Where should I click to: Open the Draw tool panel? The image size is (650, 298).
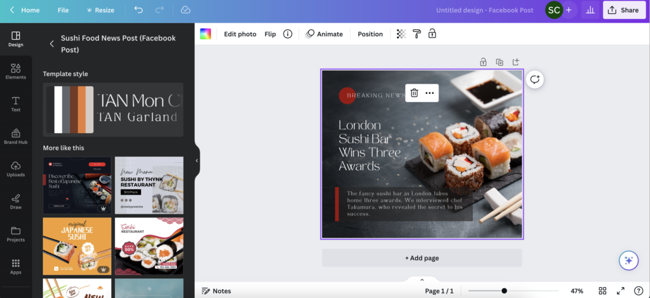pyautogui.click(x=16, y=202)
